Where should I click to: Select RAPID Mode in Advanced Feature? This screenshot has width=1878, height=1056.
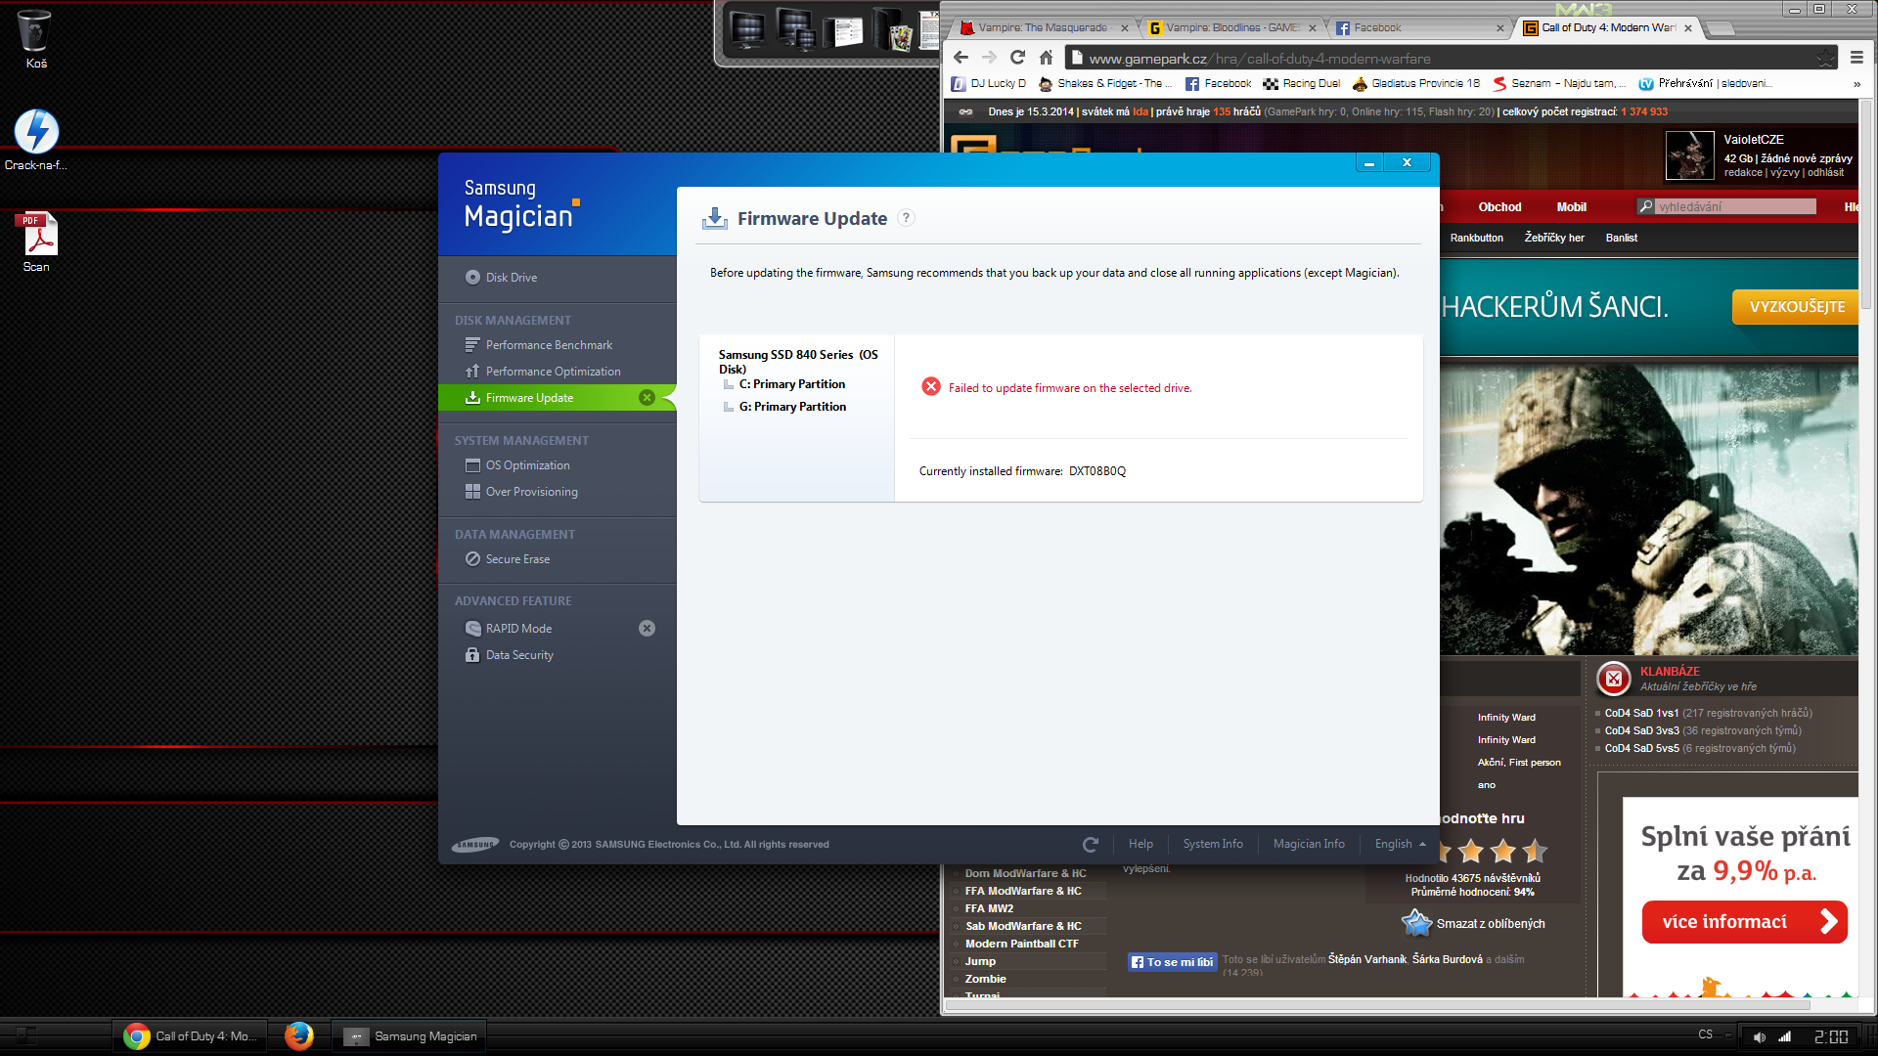518,629
